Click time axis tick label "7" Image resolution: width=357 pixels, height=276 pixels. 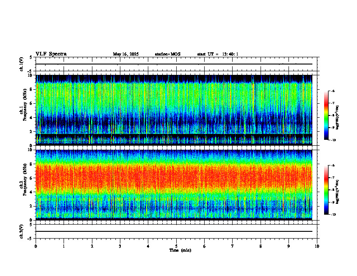pos(233,246)
